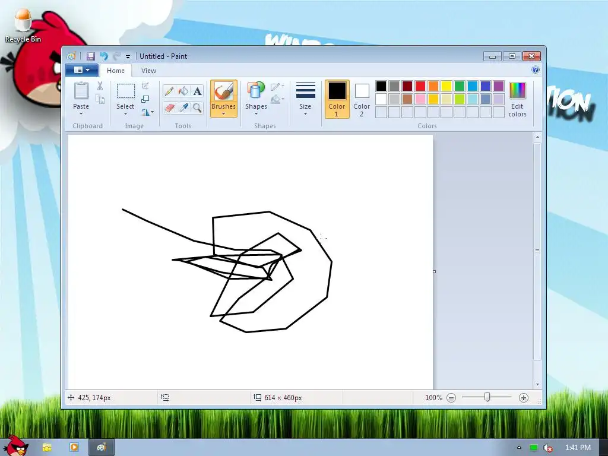Pick the indigo blue color swatch

pyautogui.click(x=486, y=86)
